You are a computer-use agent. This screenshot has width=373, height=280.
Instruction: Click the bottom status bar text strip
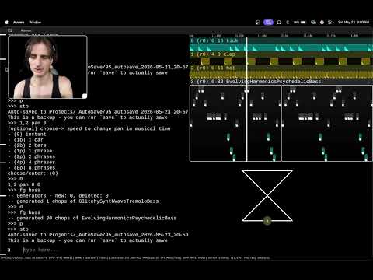(x=134, y=258)
